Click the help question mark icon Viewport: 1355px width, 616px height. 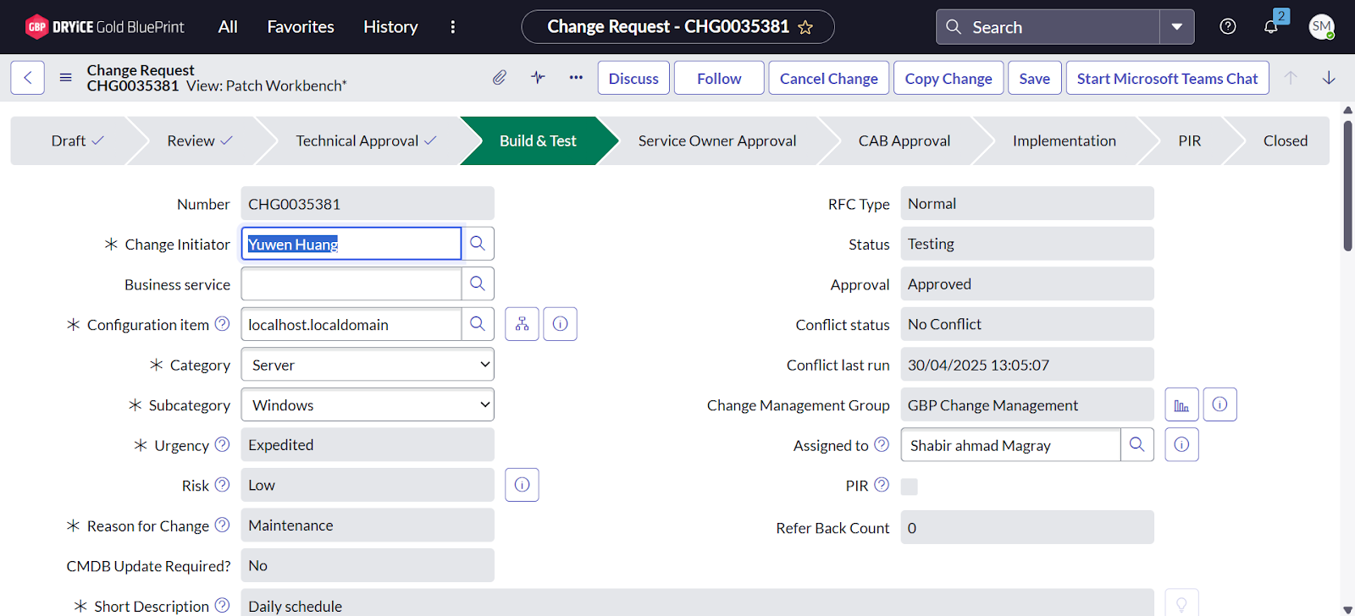click(1227, 27)
